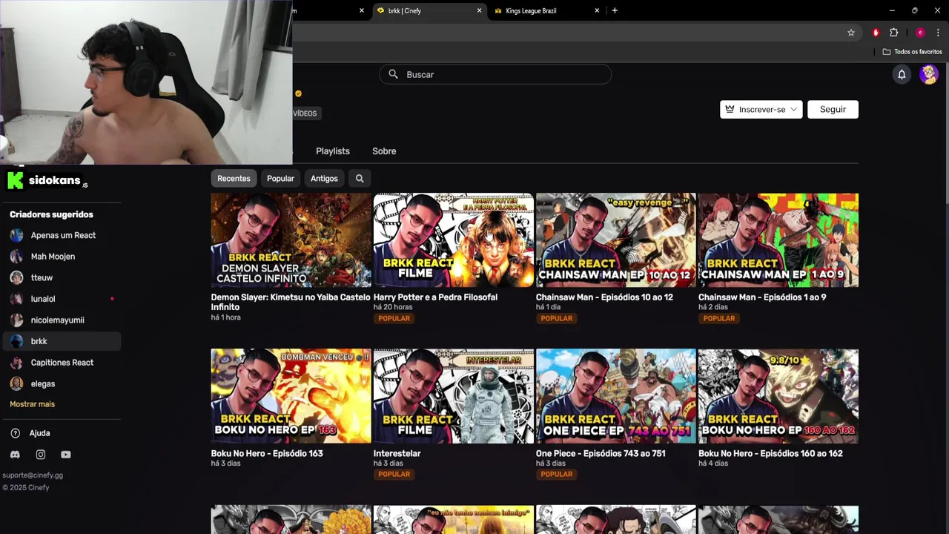Click the Ajuda help question icon
Image resolution: width=949 pixels, height=534 pixels.
[16, 433]
